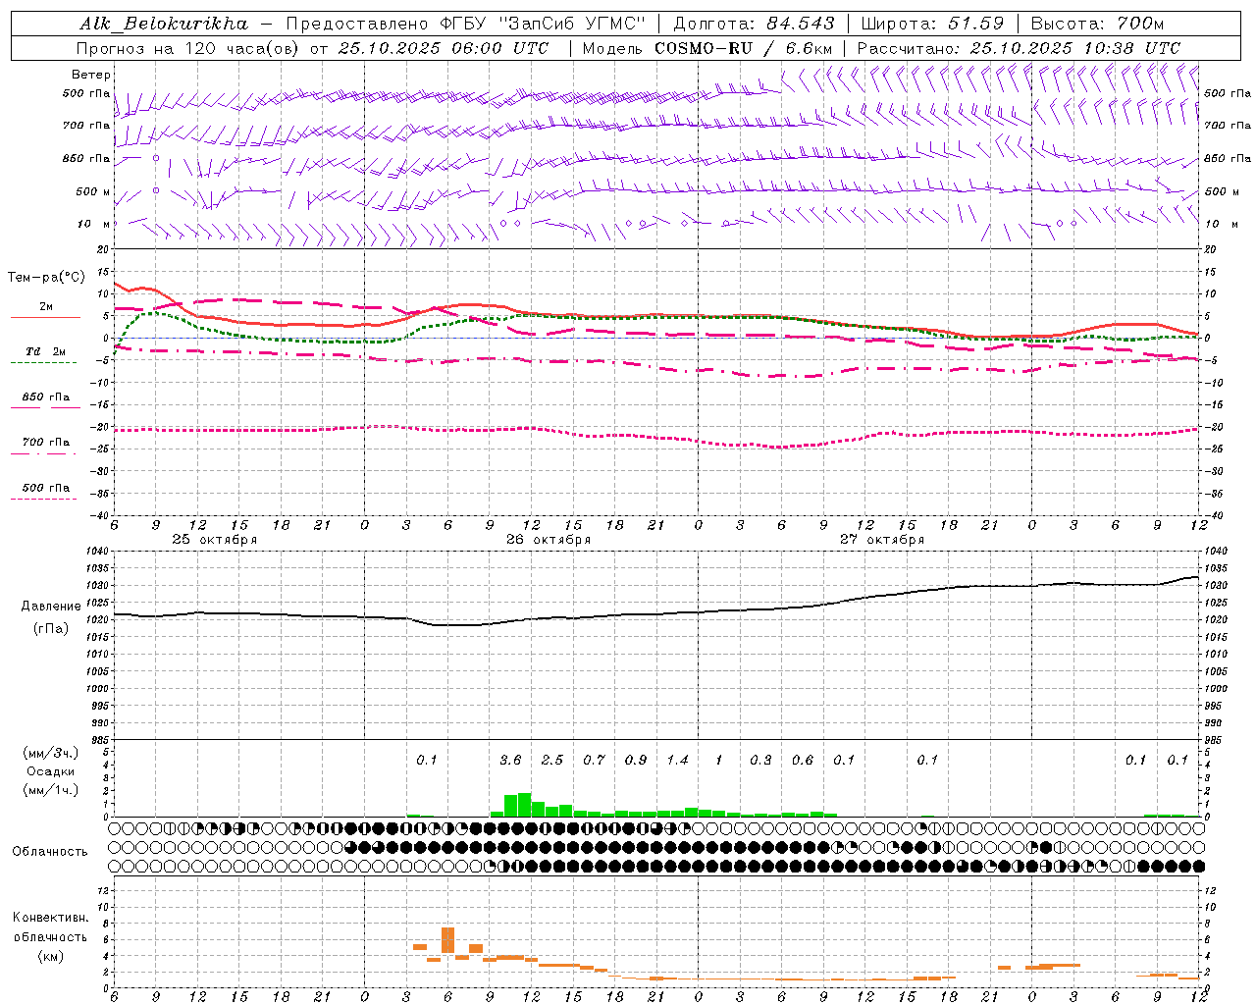
Task: Click the "Модель COSMO-RU / 6.6км" text
Action: pos(707,47)
